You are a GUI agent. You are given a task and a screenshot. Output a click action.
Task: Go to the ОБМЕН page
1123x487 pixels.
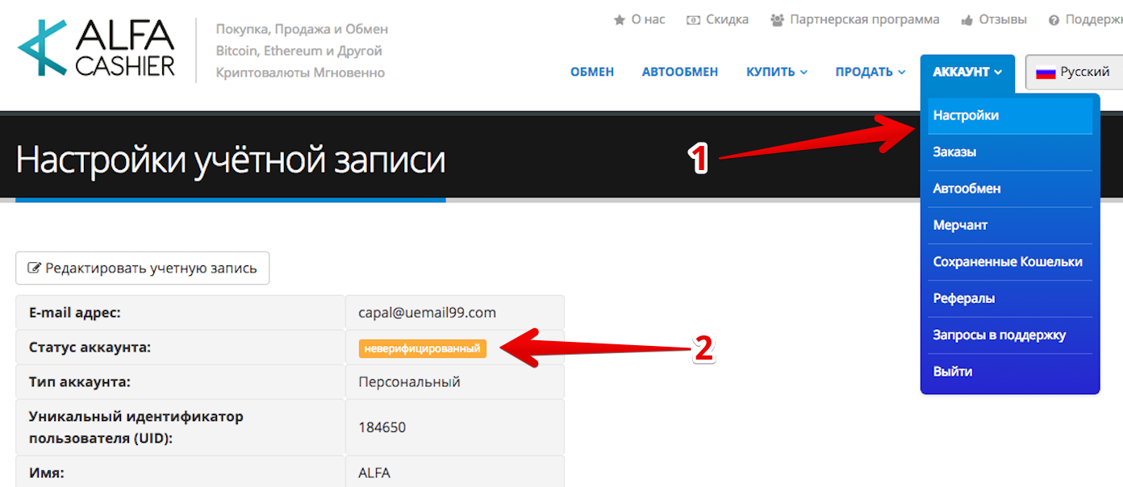click(592, 72)
